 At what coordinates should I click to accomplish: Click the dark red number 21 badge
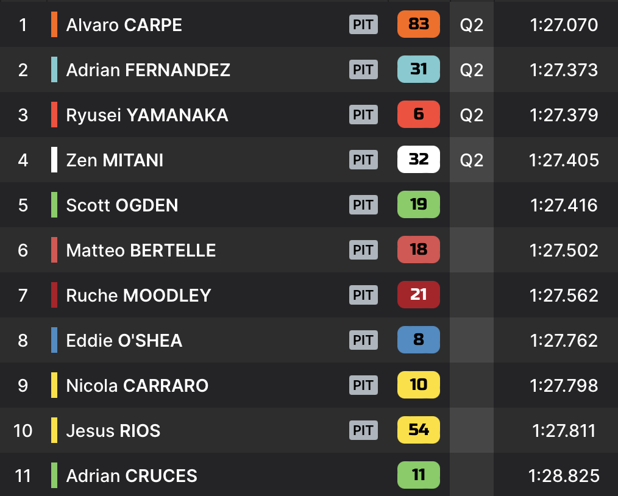coord(418,295)
